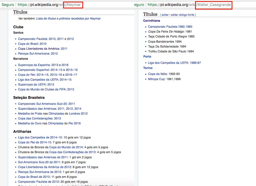Open 'Medalha de Ouro' link
Image resolution: width=256 pixels, height=186 pixels.
30,123
